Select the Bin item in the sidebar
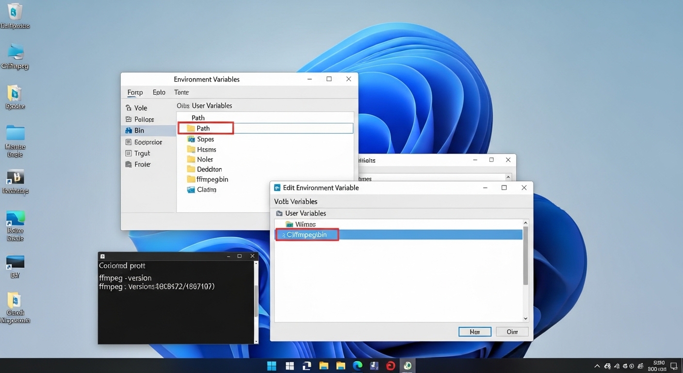This screenshot has width=683, height=373. click(139, 130)
